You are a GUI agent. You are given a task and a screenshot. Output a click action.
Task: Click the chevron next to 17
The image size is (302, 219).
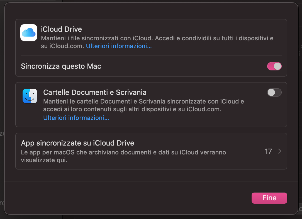pos(279,151)
